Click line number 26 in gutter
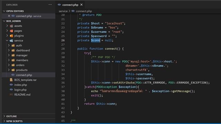The width and height of the screenshot is (221, 124). 63,40
